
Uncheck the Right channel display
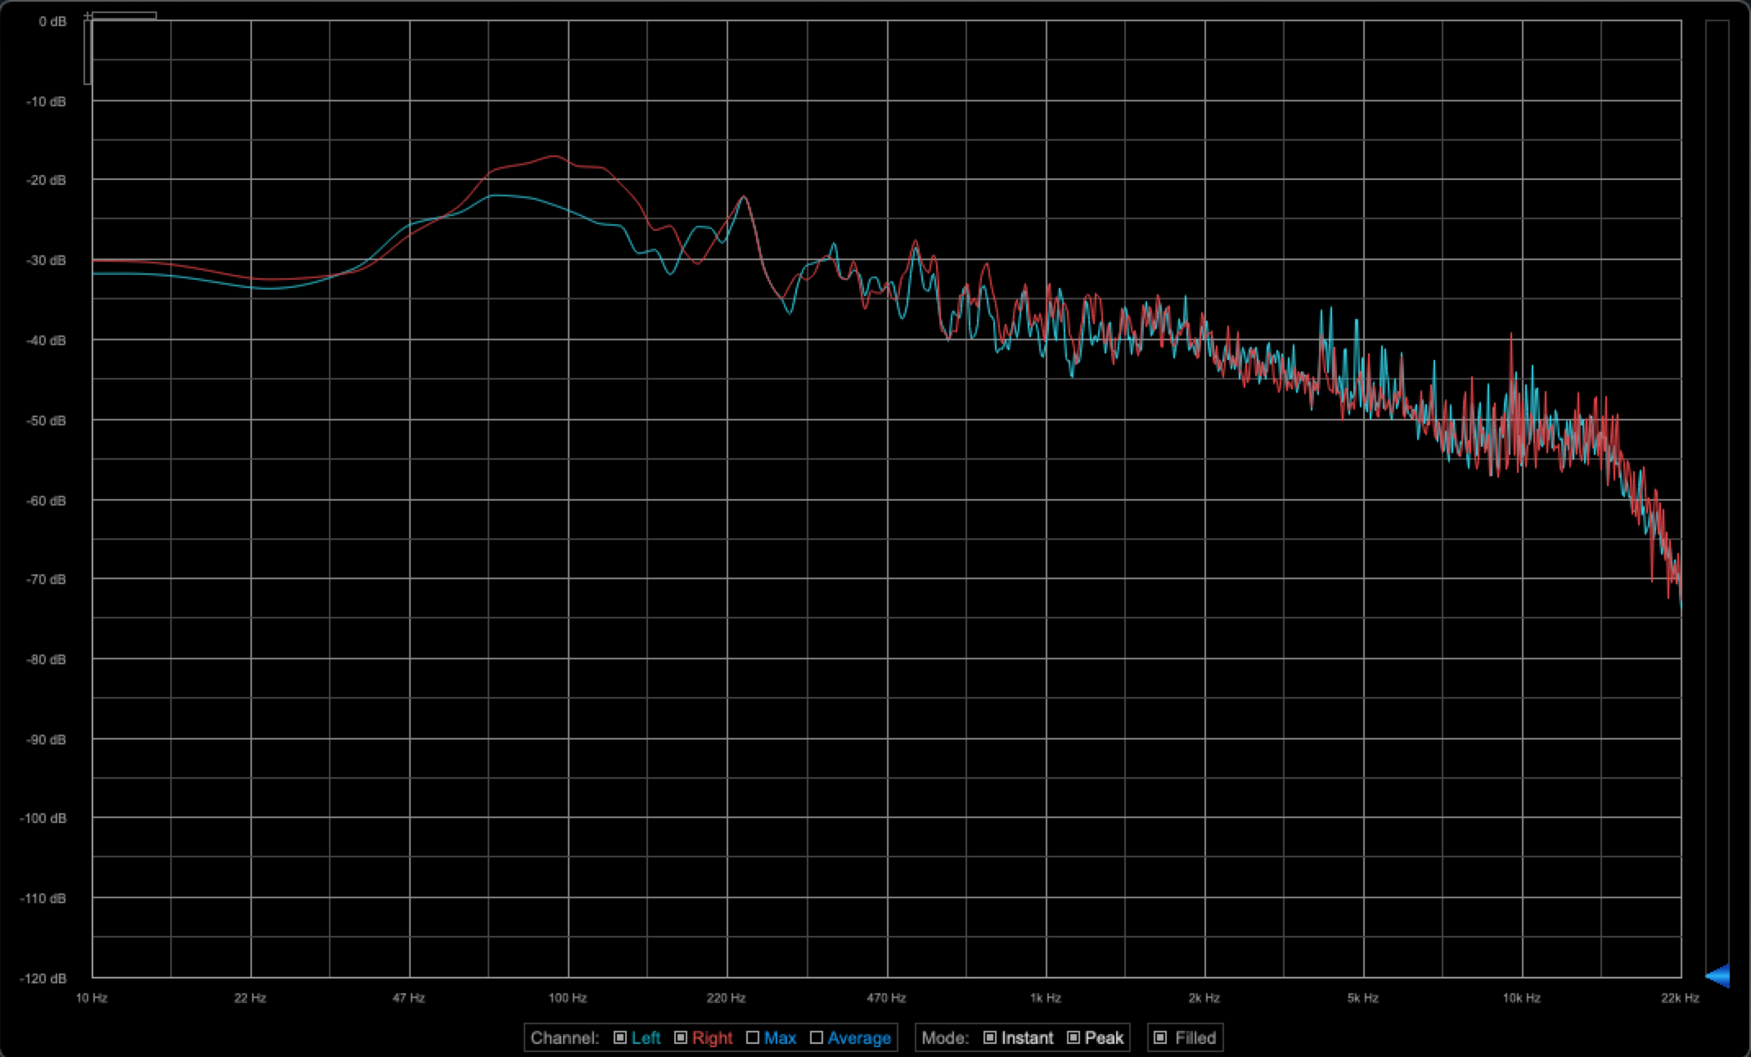click(681, 1037)
